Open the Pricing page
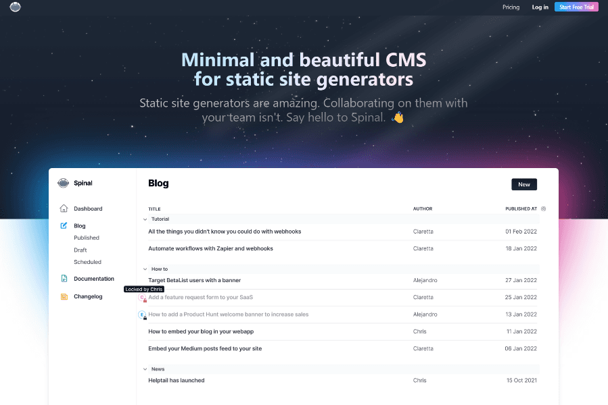The image size is (608, 405). [x=511, y=7]
